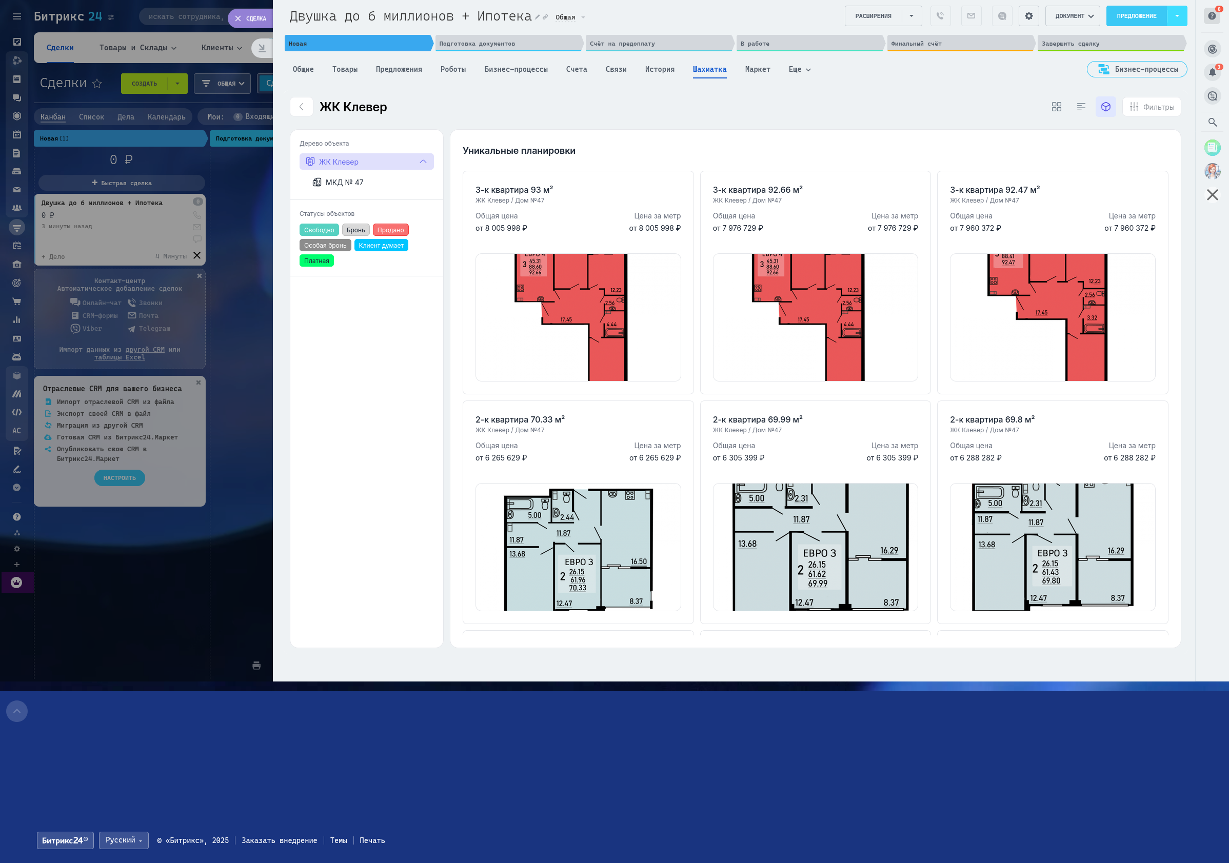Click the phone call icon in header
This screenshot has width=1229, height=863.
click(940, 16)
